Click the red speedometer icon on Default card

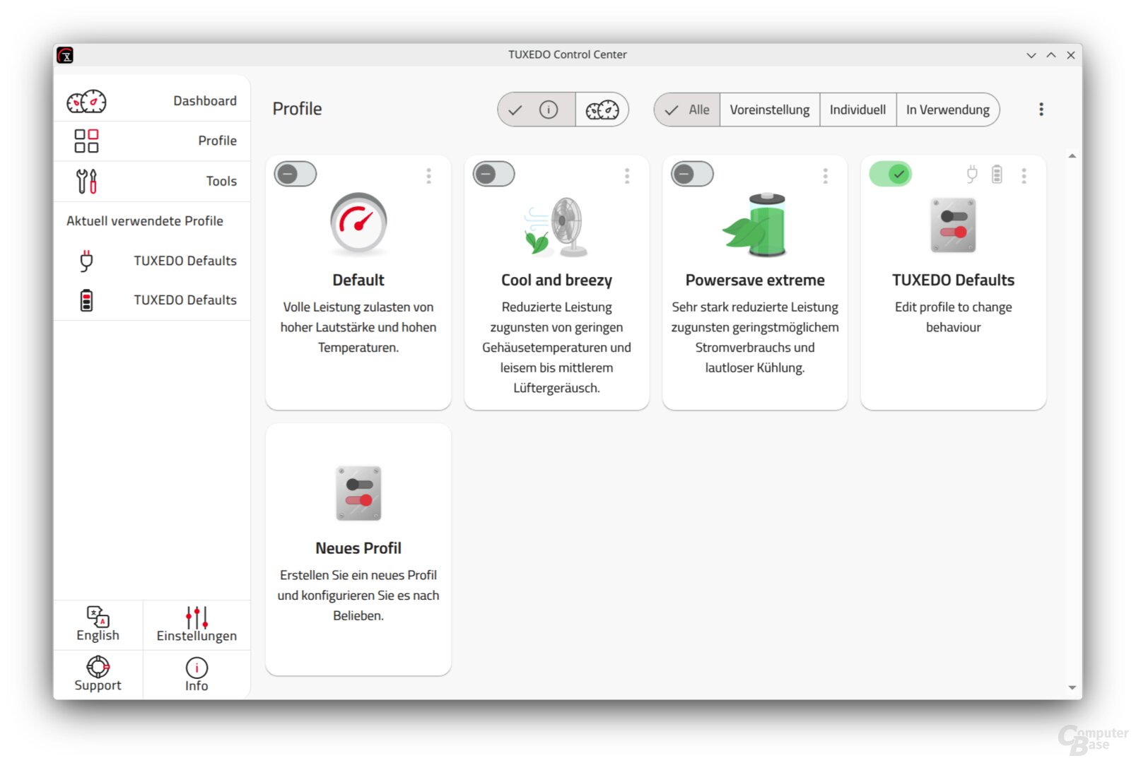358,223
